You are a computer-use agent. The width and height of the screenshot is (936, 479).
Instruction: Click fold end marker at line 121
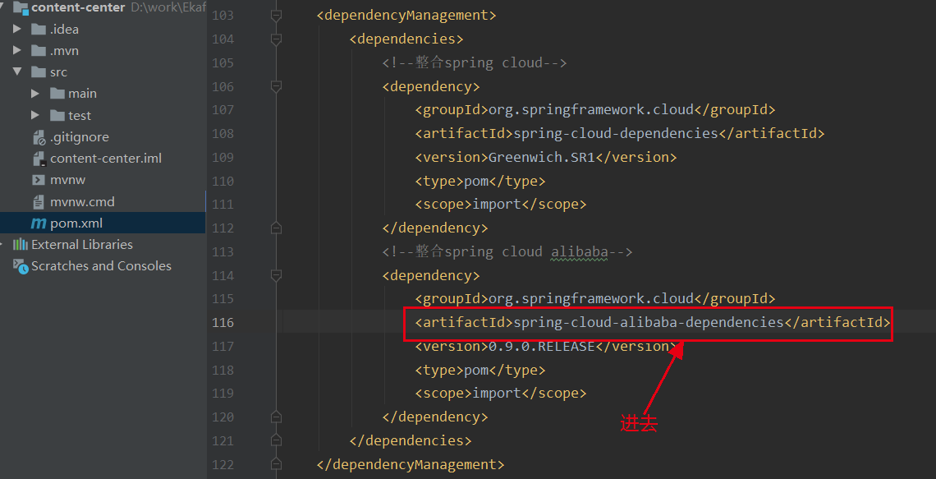point(275,440)
